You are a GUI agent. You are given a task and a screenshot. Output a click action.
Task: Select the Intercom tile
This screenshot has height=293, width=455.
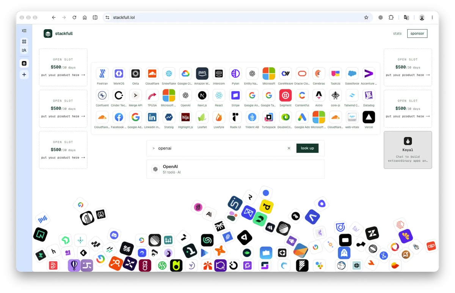(219, 73)
